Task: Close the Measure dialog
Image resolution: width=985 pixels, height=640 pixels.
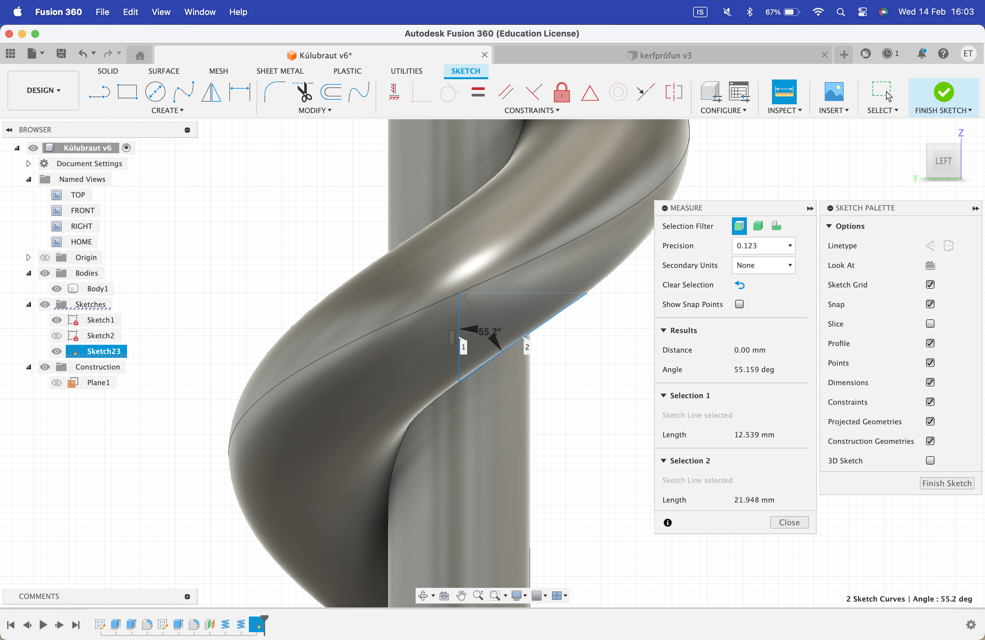Action: [789, 522]
